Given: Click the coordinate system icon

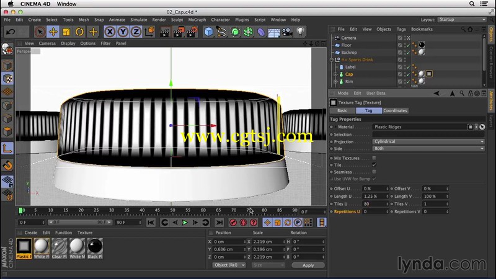Looking at the screenshot, I should 149,32.
